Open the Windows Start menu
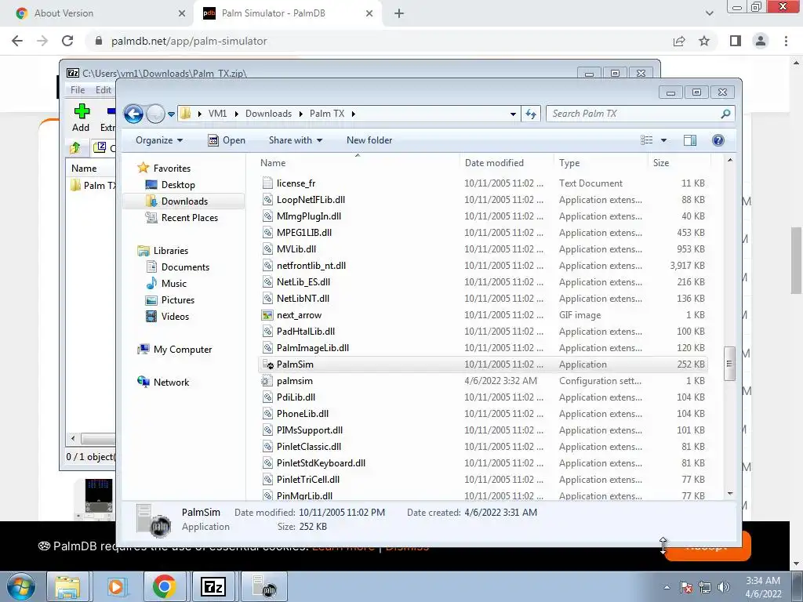The height and width of the screenshot is (602, 803). click(20, 586)
